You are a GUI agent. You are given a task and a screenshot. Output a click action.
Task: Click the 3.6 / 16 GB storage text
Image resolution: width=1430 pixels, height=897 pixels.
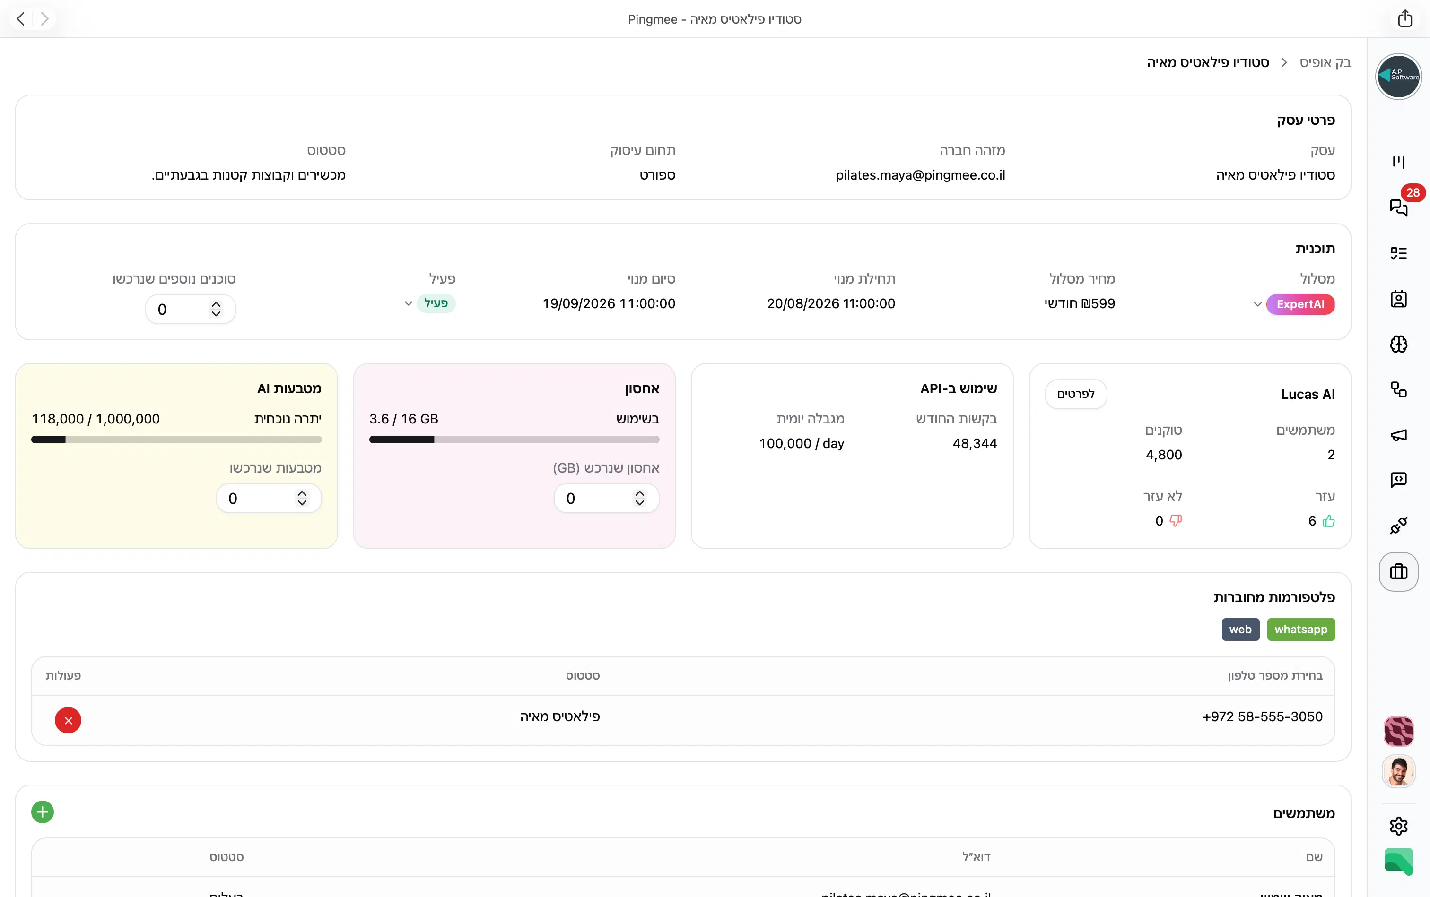tap(404, 419)
